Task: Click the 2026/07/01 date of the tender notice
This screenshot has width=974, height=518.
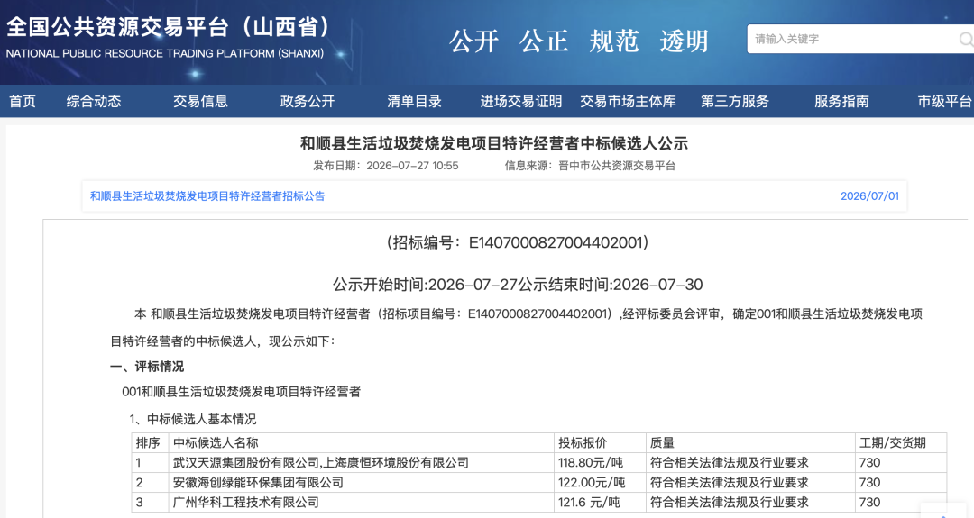Action: click(x=869, y=196)
